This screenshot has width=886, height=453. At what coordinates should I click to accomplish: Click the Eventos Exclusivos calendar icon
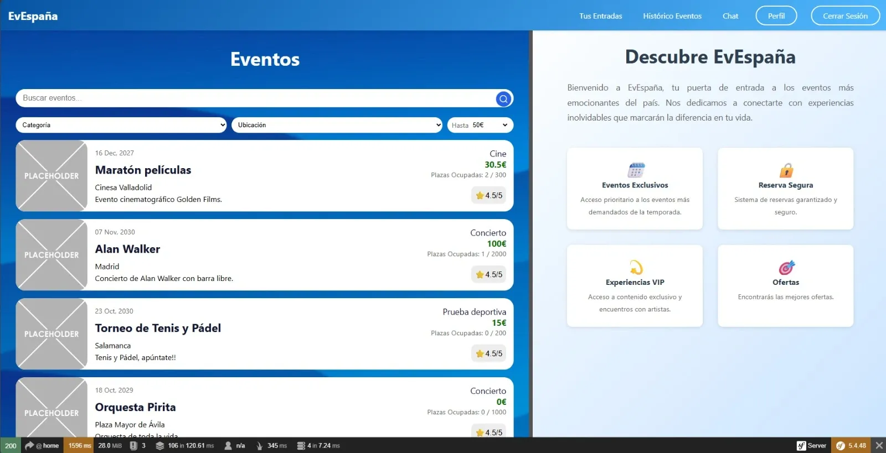(x=636, y=170)
